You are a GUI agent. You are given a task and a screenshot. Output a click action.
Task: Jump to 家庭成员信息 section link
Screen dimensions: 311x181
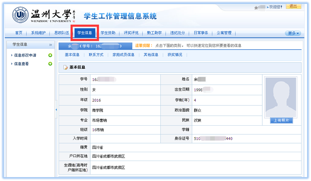coord(123,55)
